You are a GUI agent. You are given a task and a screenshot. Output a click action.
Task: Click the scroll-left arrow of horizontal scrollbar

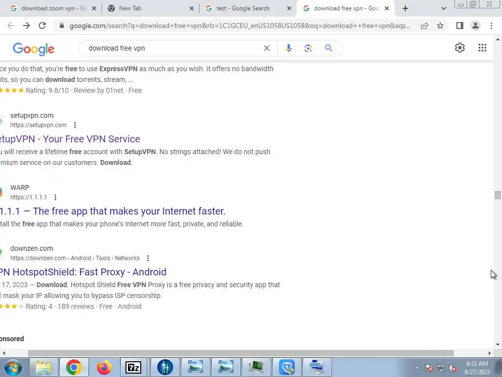3,353
